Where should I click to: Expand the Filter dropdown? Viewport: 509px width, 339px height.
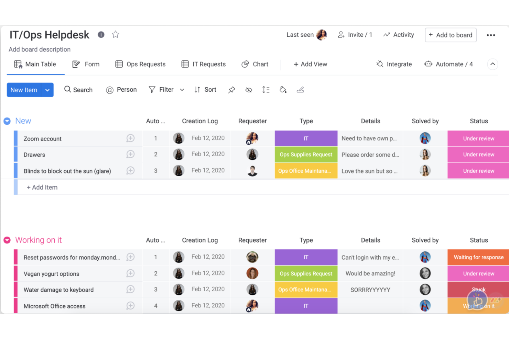click(182, 90)
